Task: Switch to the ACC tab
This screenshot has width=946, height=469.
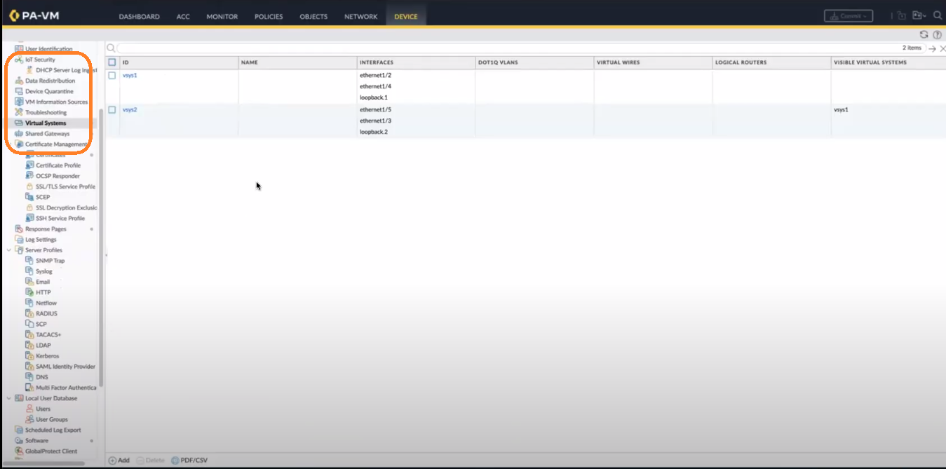Action: [x=183, y=17]
